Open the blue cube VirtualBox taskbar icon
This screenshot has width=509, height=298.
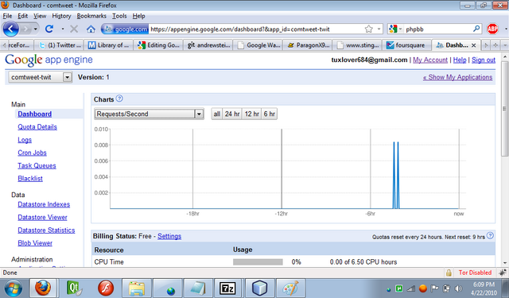[x=259, y=288]
